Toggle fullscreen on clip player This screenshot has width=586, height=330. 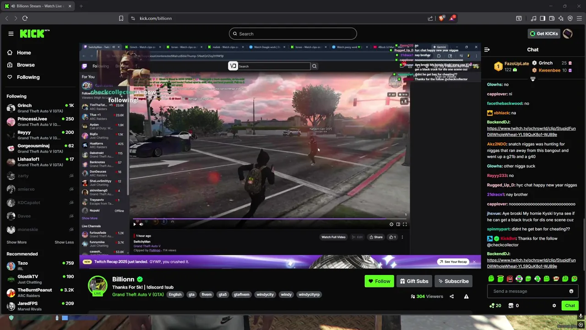405,224
